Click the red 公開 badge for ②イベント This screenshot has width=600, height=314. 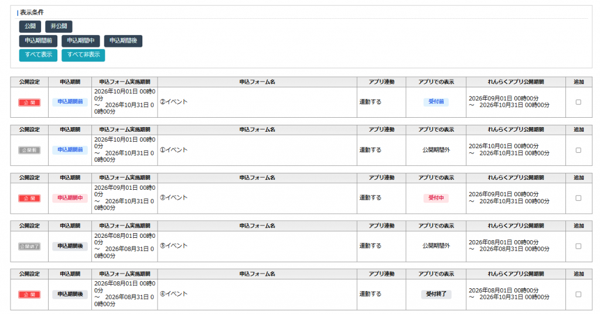coord(29,103)
